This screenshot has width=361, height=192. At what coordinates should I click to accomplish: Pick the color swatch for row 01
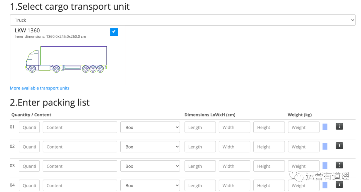[325, 127]
